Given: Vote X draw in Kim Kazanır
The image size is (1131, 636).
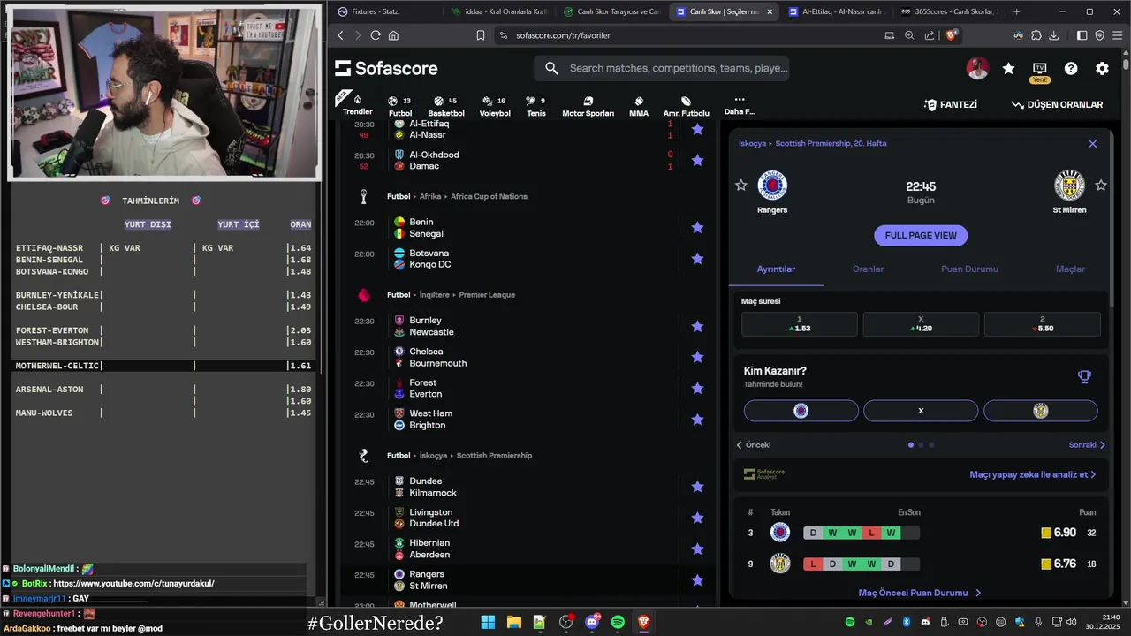Looking at the screenshot, I should 921,411.
